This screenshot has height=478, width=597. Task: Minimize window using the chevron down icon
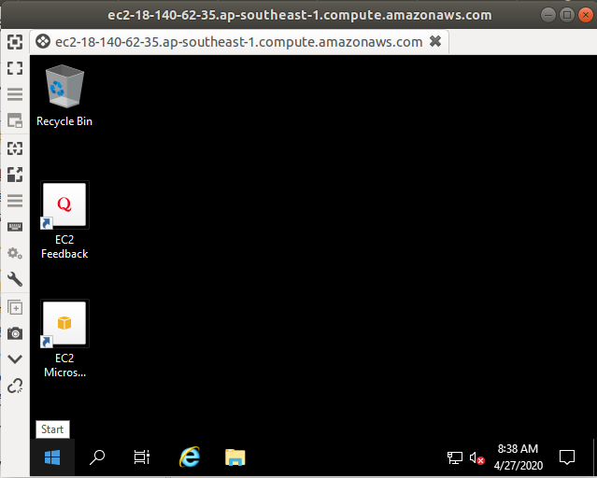point(15,359)
